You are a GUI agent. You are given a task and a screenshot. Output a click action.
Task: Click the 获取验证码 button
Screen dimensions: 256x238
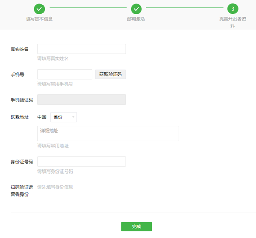[x=111, y=74]
